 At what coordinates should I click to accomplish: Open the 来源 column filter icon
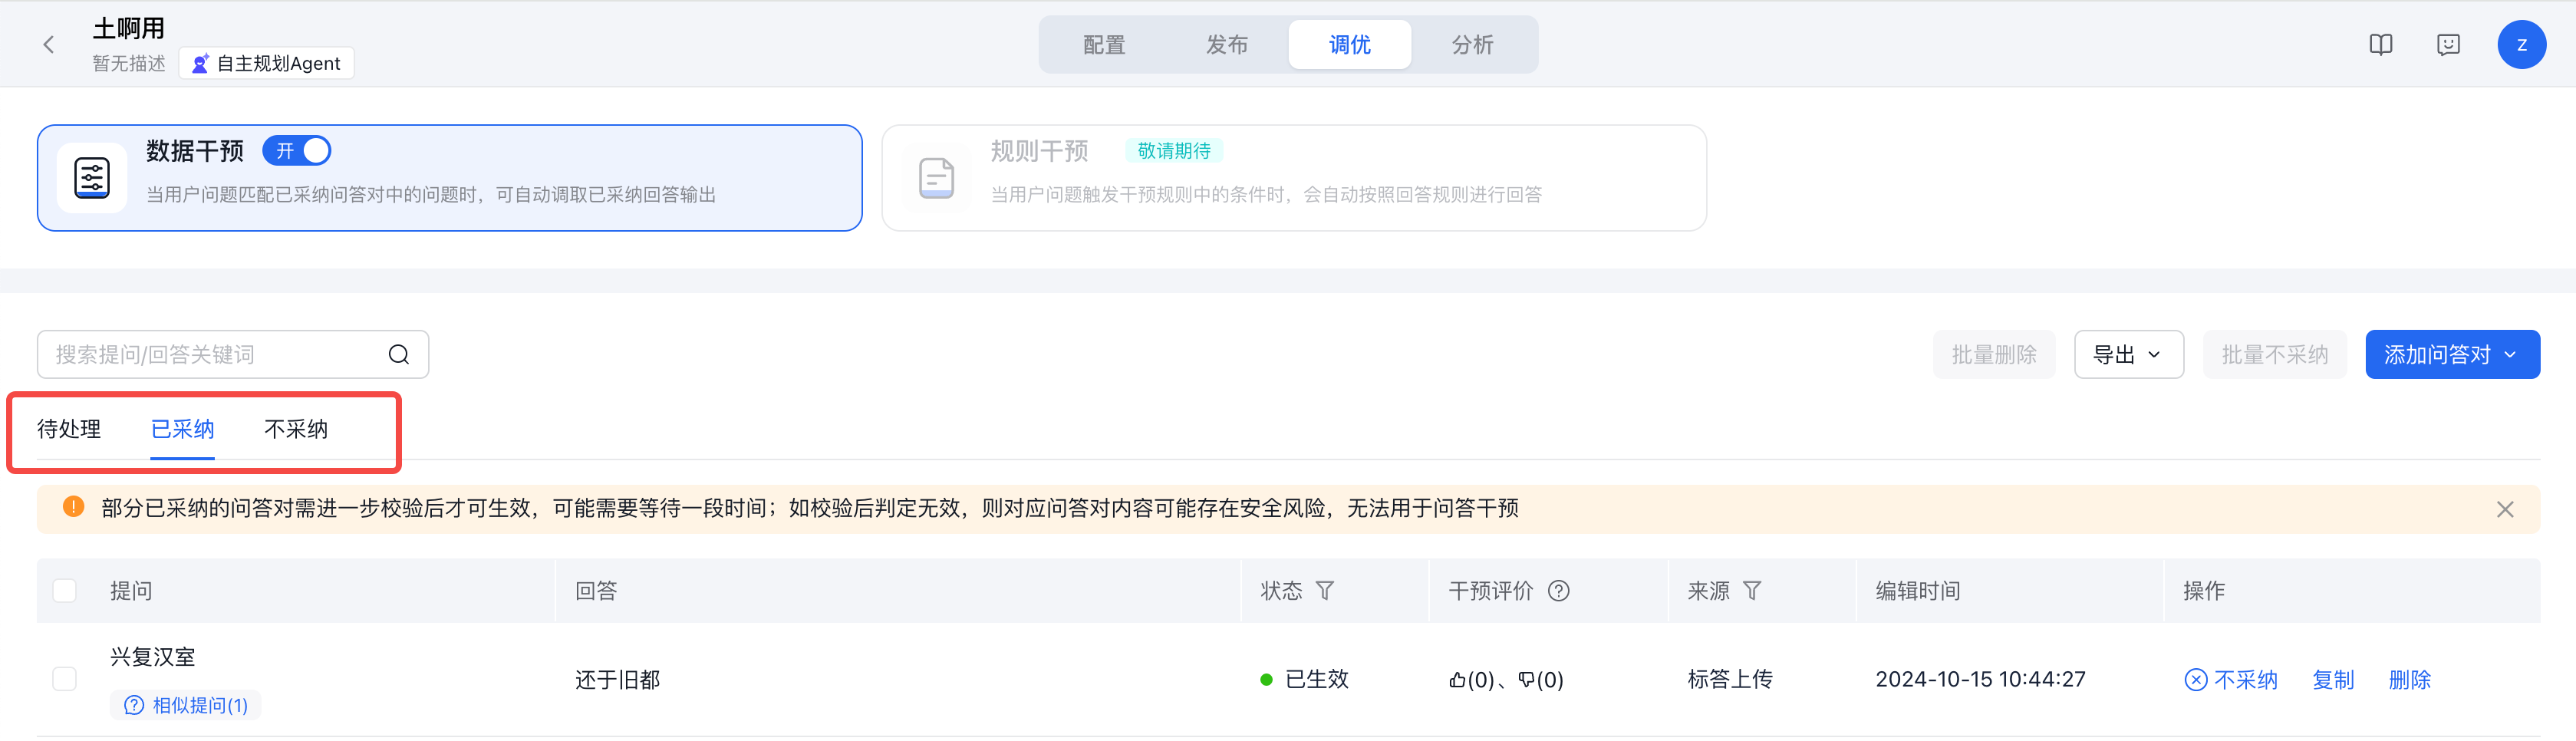[x=1751, y=590]
